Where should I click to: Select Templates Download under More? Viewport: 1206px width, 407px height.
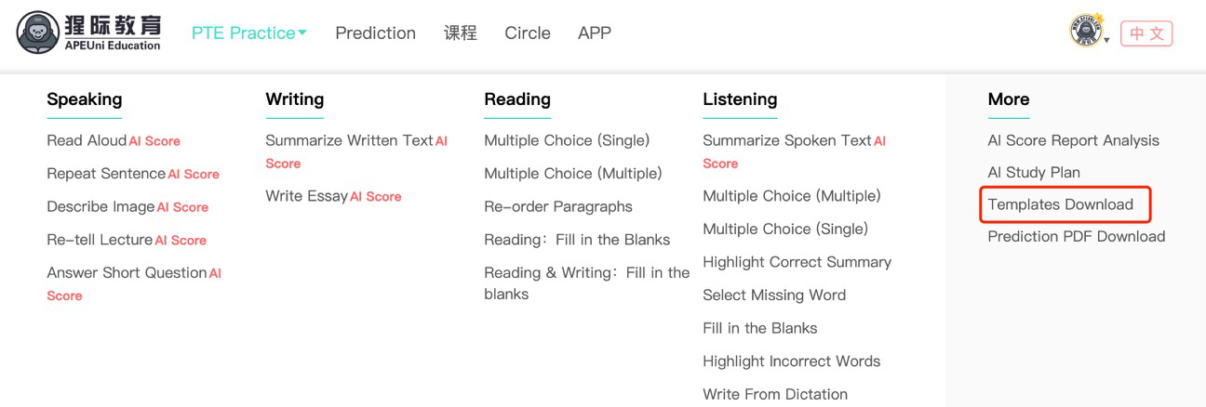pos(1061,204)
